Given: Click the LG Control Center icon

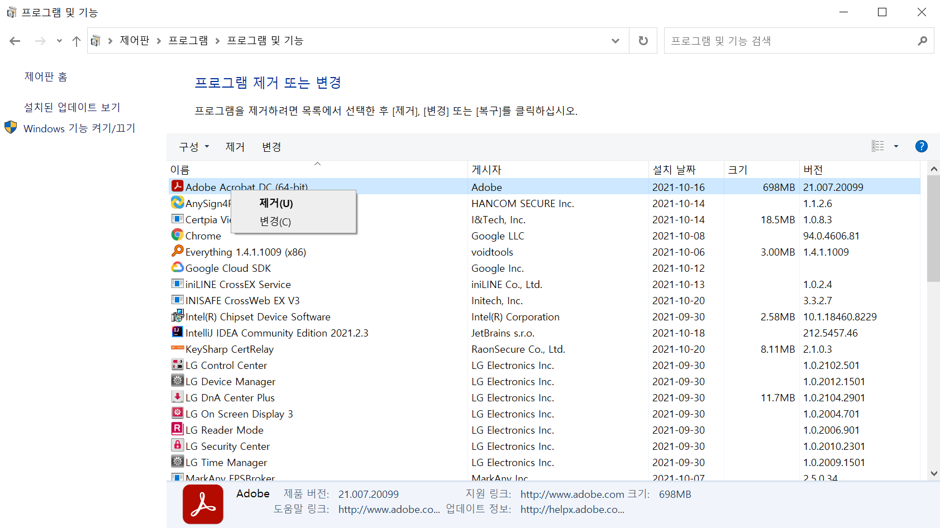Looking at the screenshot, I should [178, 364].
